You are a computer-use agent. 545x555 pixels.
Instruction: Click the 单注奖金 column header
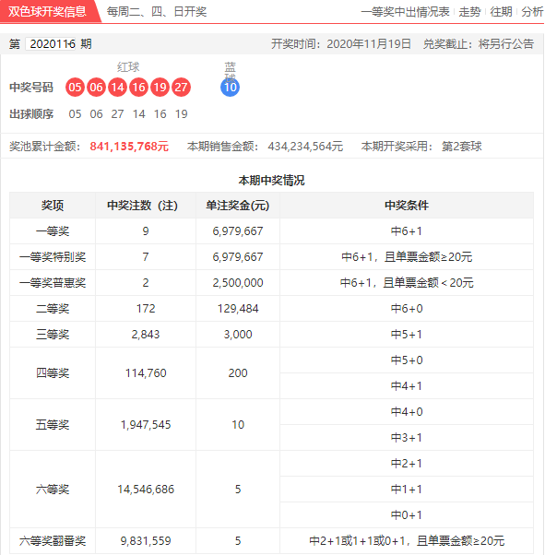point(238,206)
